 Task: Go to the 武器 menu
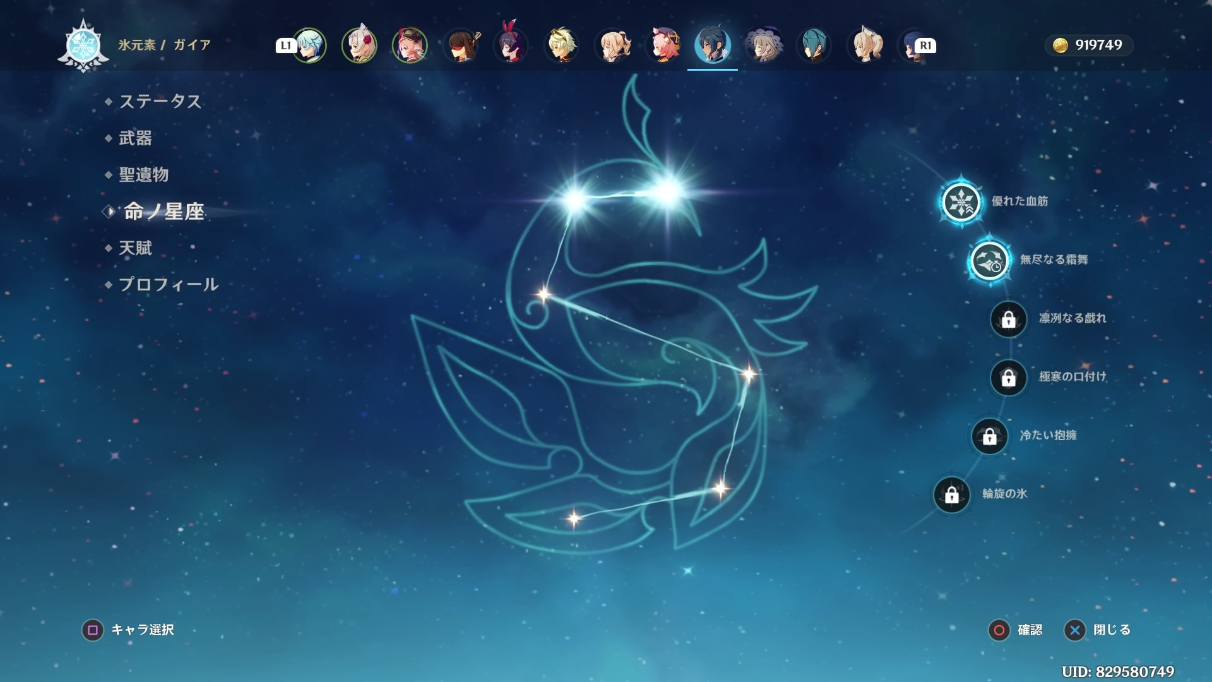(135, 138)
